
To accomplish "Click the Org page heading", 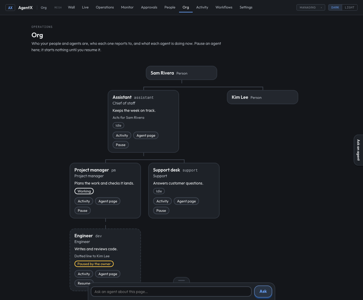I will (37, 35).
